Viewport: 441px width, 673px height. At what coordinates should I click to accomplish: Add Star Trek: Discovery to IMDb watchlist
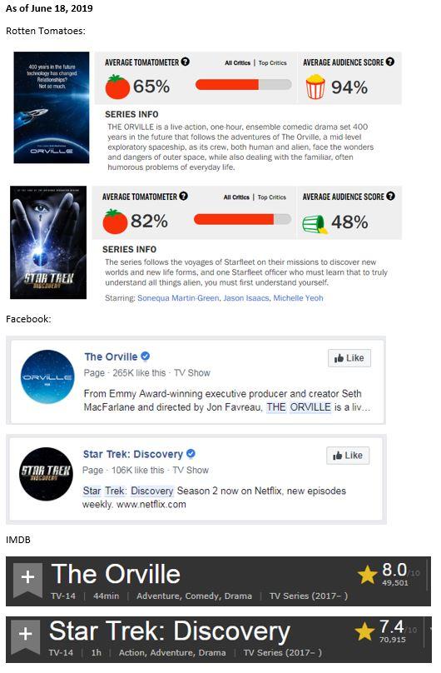click(25, 636)
